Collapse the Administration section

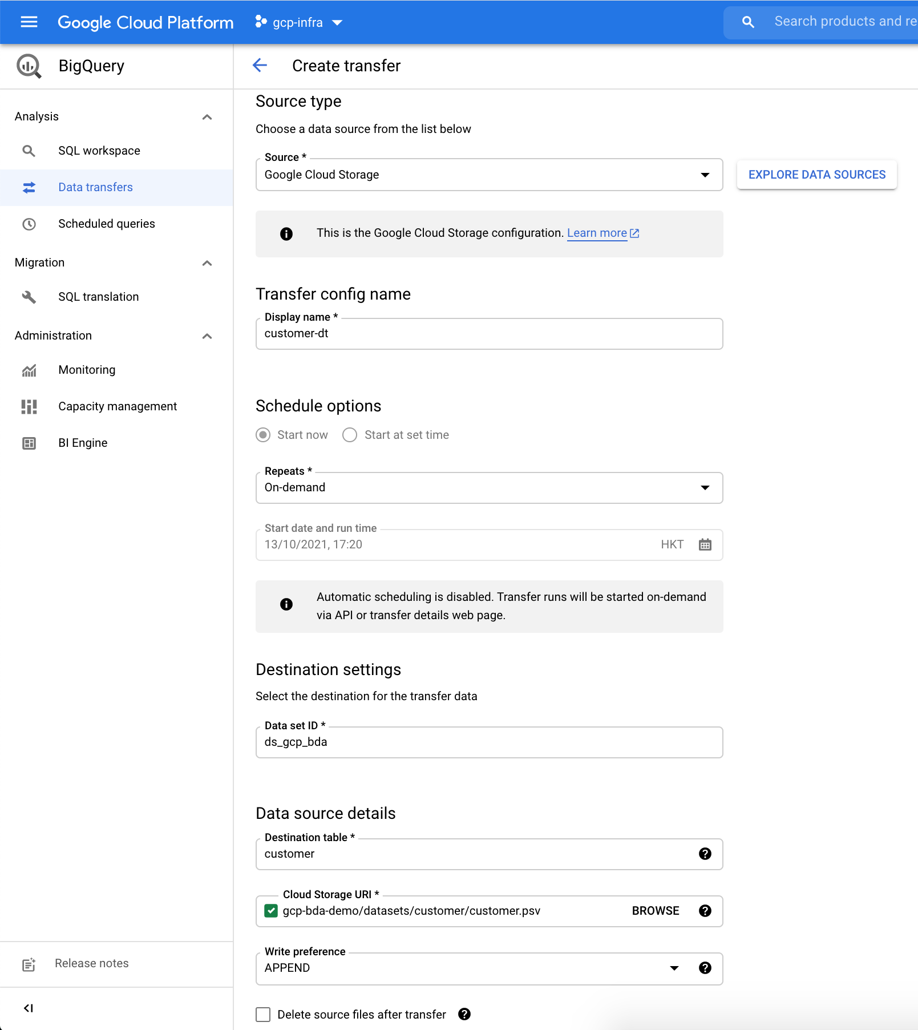[x=207, y=336]
